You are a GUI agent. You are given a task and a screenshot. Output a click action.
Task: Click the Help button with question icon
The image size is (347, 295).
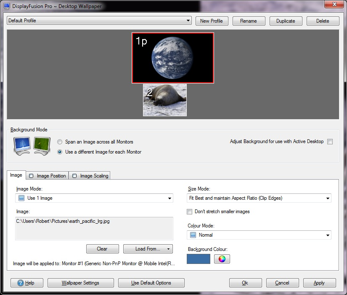26,283
